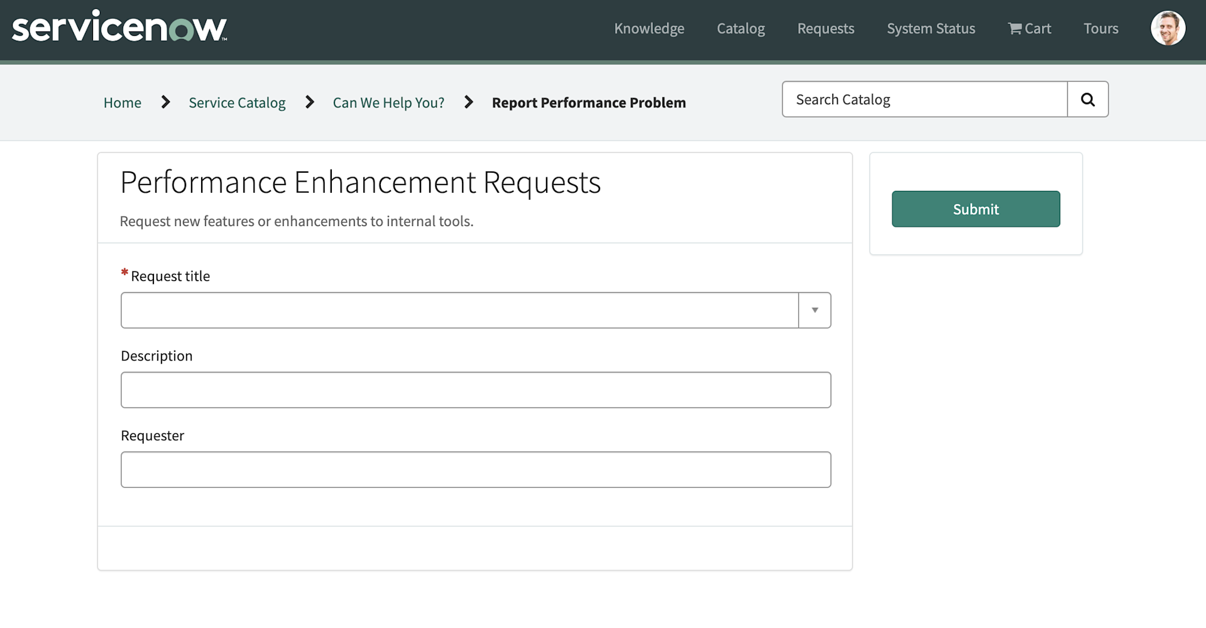Open the Requests page
The width and height of the screenshot is (1206, 628).
[825, 28]
